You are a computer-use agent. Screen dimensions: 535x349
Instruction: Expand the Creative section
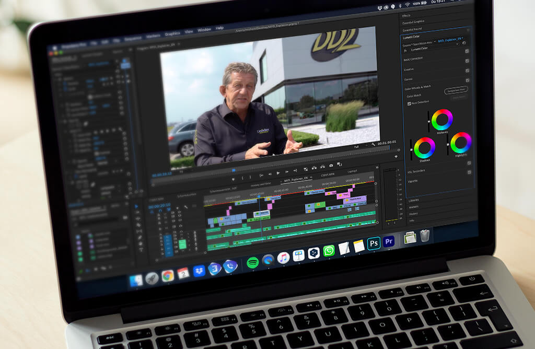pos(409,69)
